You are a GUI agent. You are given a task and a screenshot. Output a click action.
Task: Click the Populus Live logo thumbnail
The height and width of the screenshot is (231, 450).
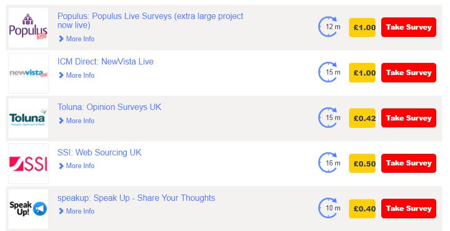tap(28, 27)
